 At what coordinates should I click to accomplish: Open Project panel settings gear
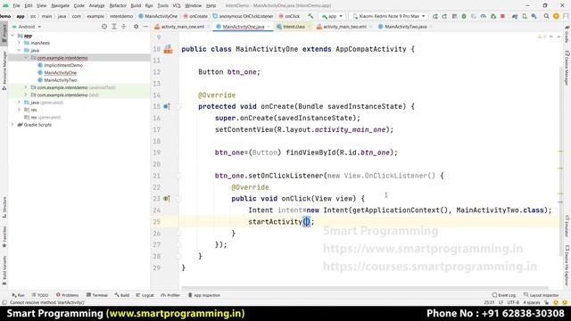(x=136, y=27)
